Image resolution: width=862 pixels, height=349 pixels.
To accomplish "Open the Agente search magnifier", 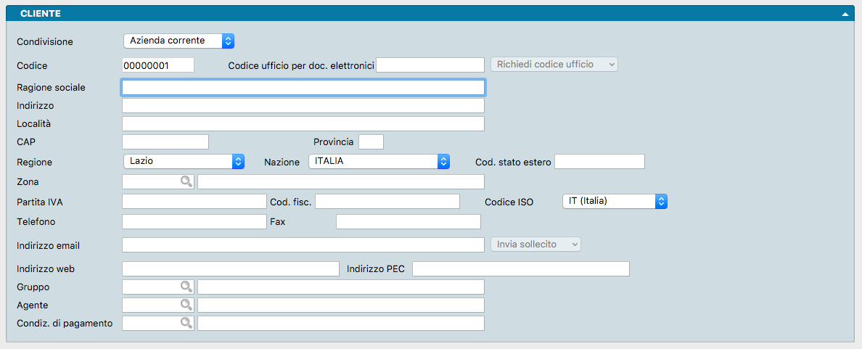I will pyautogui.click(x=186, y=305).
